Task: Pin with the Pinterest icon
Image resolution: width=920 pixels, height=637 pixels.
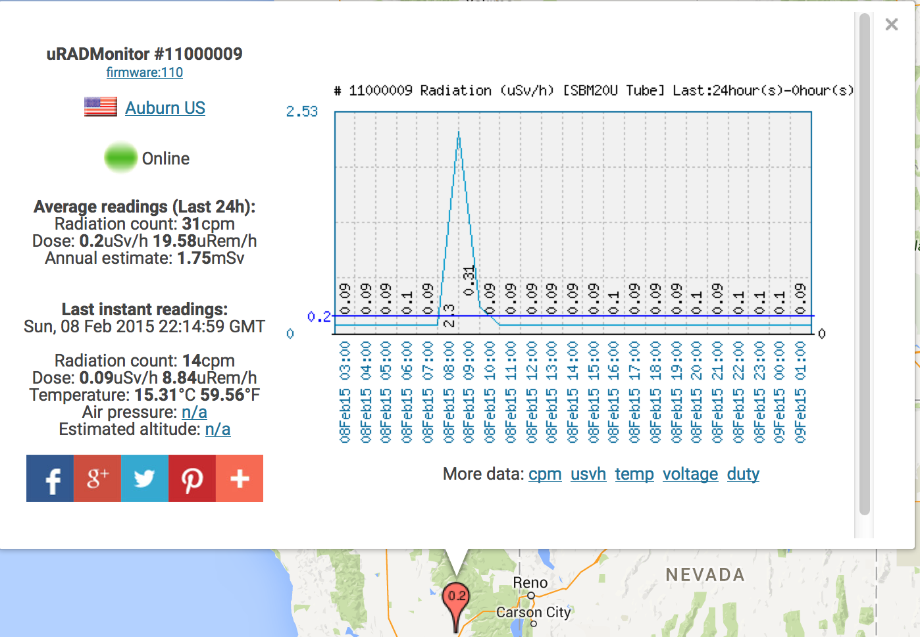Action: pos(192,478)
